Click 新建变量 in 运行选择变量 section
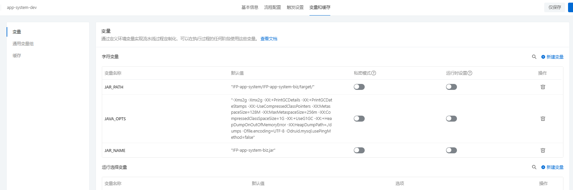 tap(552, 167)
